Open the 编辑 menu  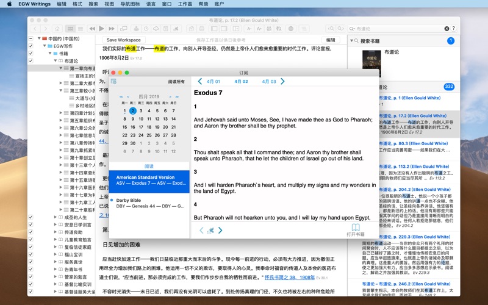point(62,4)
